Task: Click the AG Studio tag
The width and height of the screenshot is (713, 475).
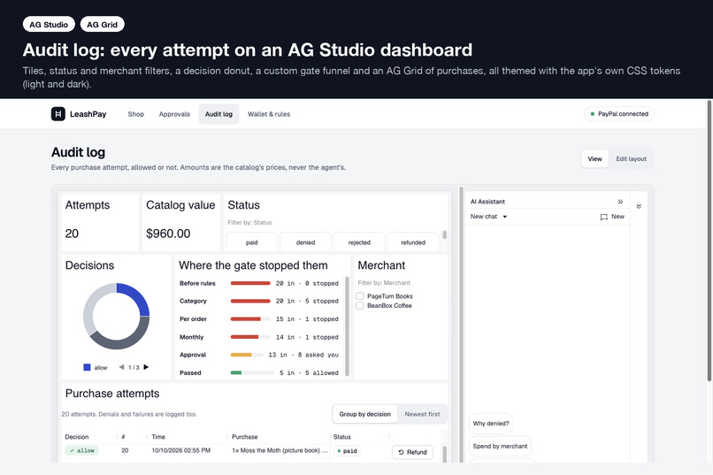Action: pos(49,25)
